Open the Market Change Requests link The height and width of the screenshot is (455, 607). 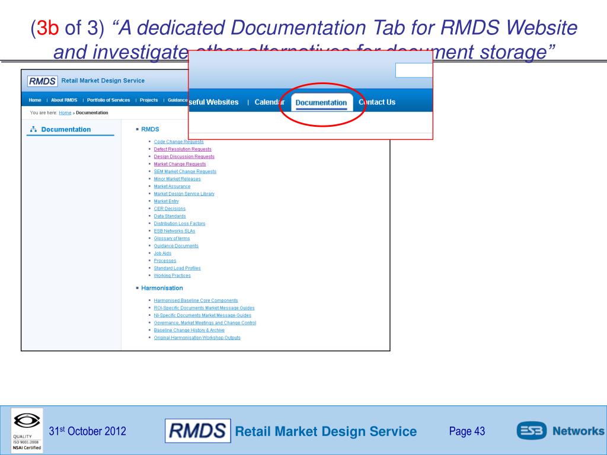tap(180, 164)
